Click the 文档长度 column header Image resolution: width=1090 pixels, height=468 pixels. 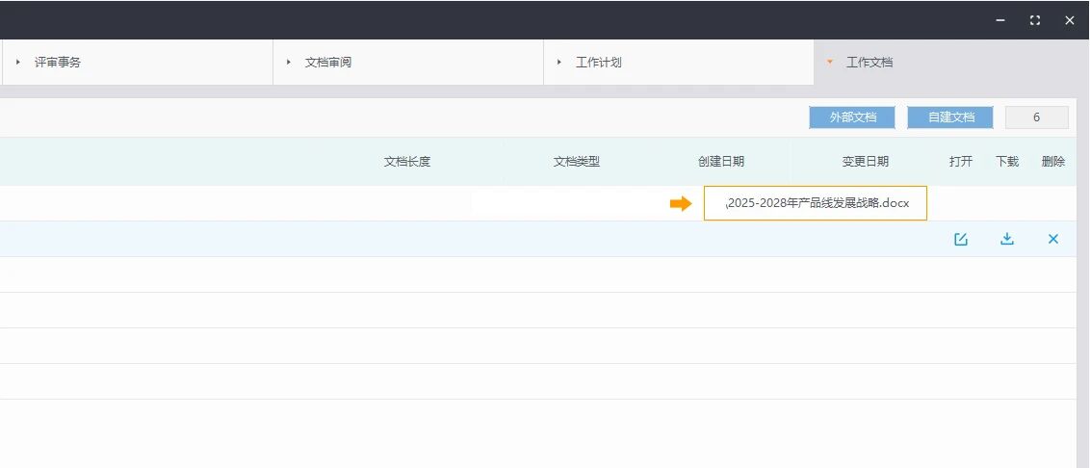pyautogui.click(x=407, y=162)
